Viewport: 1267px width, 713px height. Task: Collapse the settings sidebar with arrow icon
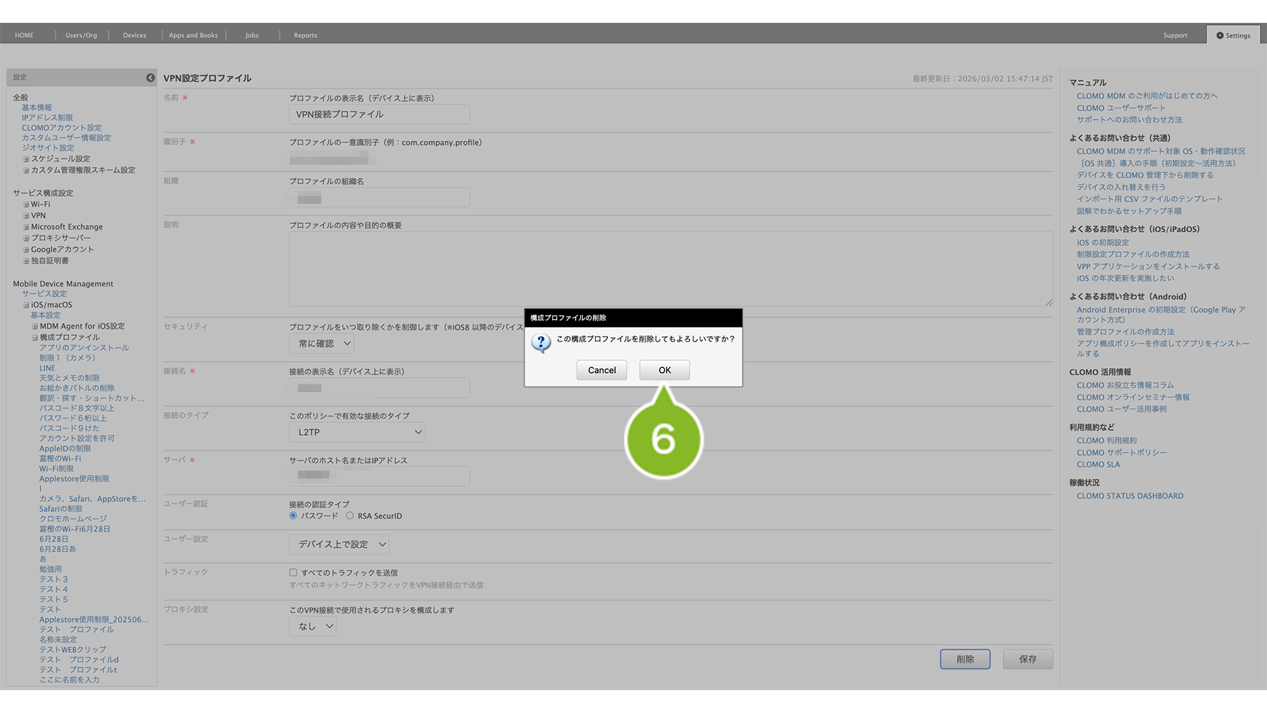[150, 78]
